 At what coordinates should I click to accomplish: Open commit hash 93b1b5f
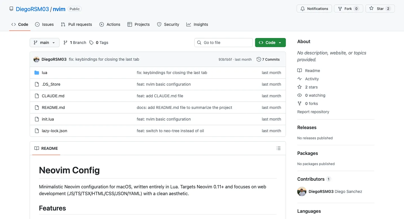point(225,60)
